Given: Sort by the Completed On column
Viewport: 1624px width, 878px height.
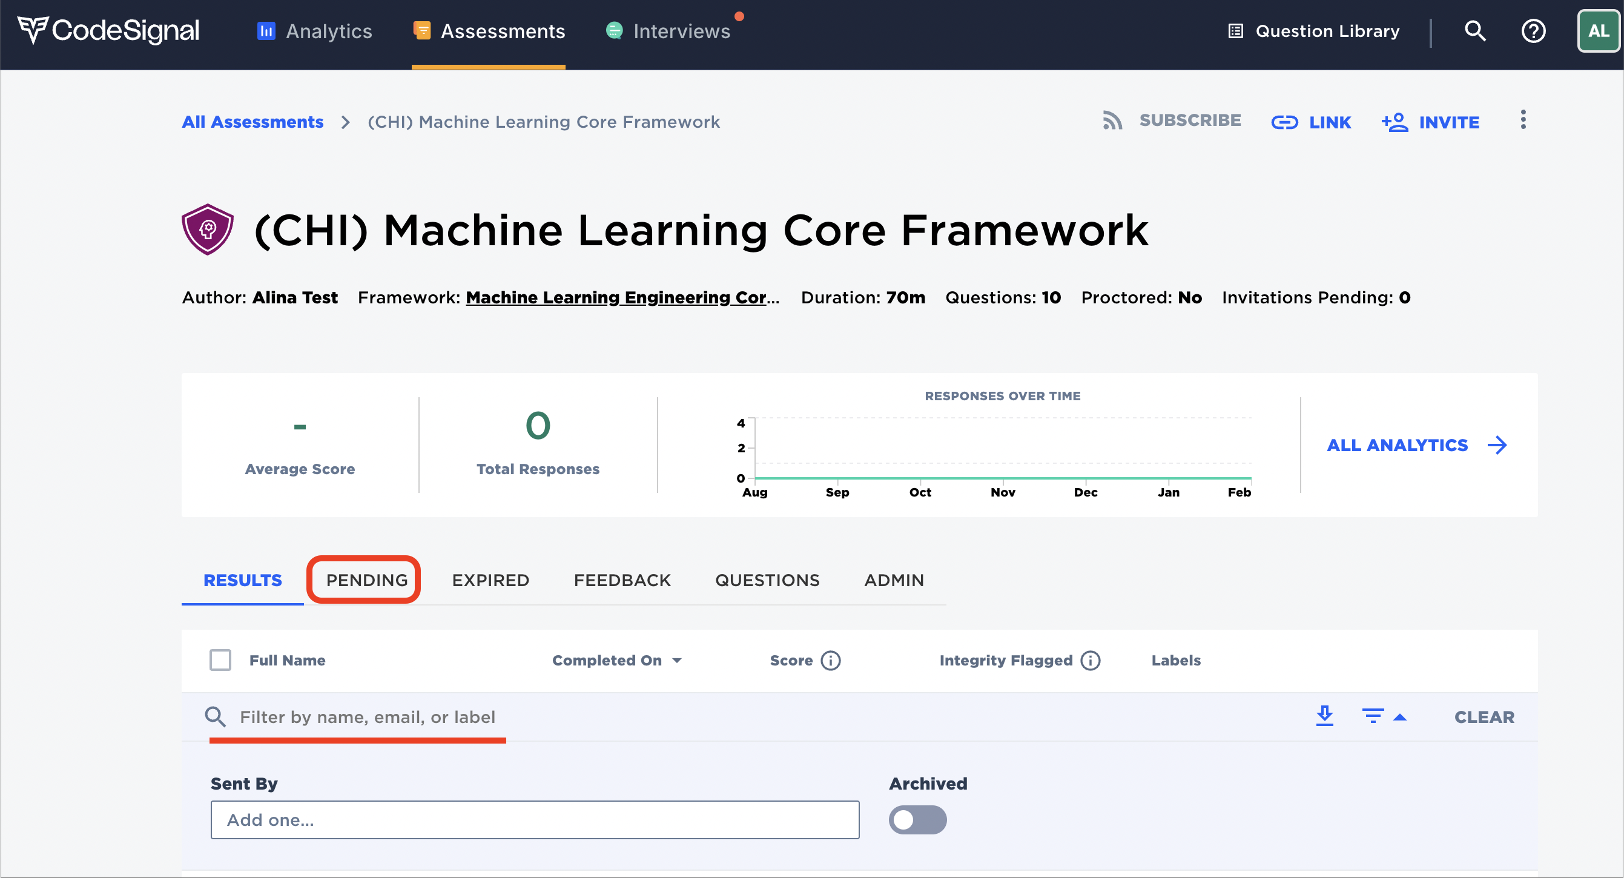Looking at the screenshot, I should click(x=616, y=661).
